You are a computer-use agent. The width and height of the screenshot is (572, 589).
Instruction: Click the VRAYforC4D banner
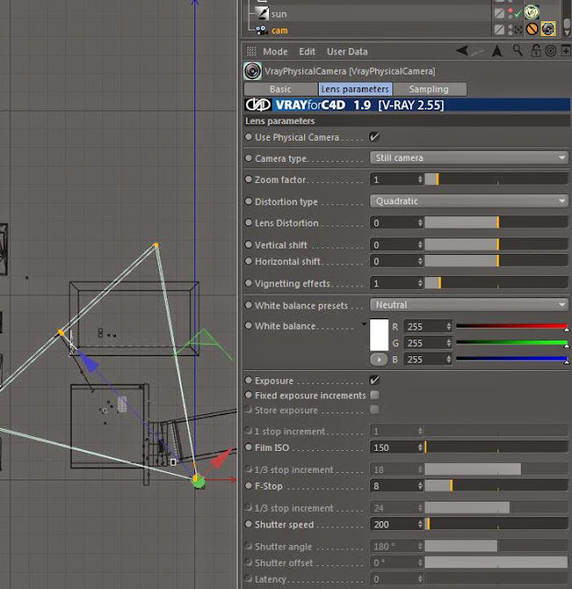pos(406,105)
